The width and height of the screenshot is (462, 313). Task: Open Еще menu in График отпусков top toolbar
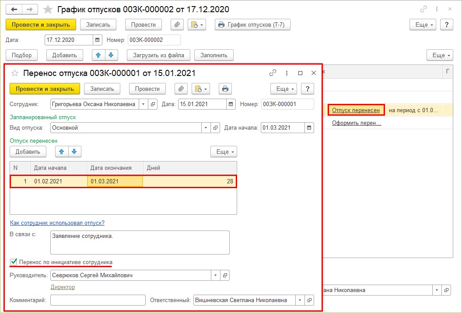(x=423, y=25)
